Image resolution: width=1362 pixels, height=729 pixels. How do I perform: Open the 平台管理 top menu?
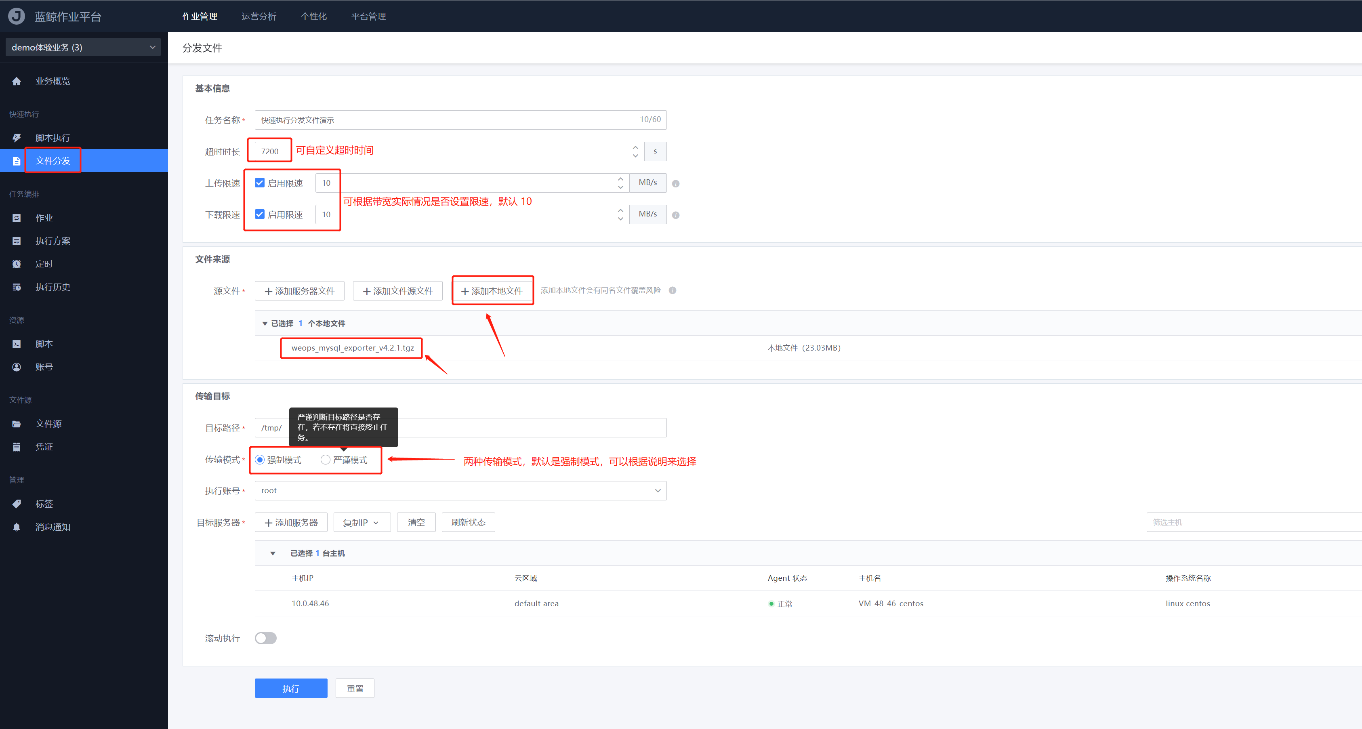368,17
